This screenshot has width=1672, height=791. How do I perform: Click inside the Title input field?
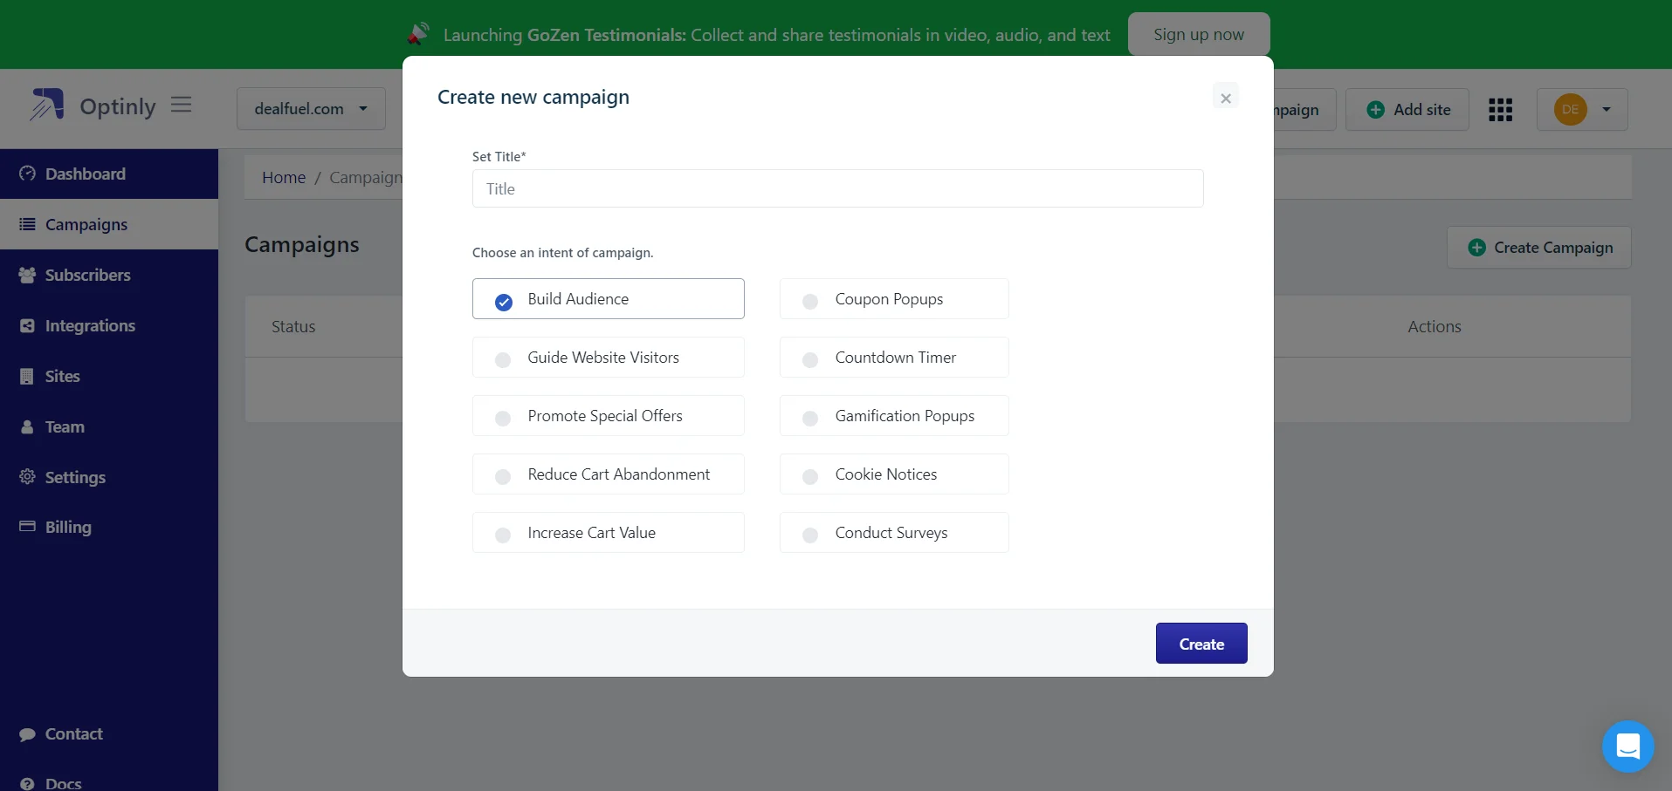coord(836,188)
